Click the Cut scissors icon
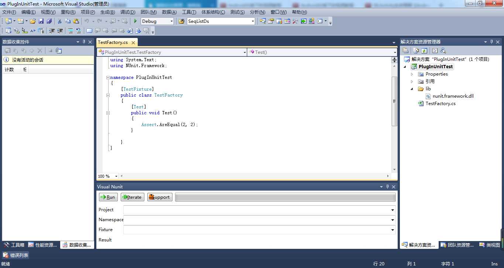Image resolution: width=504 pixels, height=268 pixels. (x=59, y=21)
